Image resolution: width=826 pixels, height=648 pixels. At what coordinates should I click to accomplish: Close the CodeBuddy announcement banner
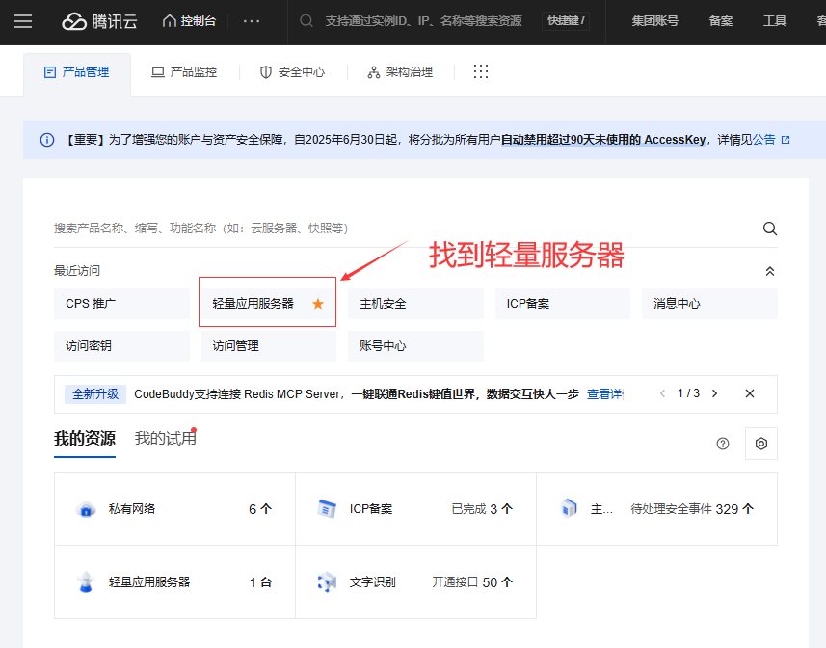click(750, 393)
